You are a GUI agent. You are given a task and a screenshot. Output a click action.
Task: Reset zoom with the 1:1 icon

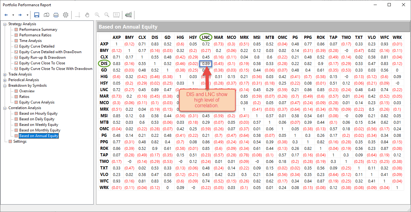point(116,15)
